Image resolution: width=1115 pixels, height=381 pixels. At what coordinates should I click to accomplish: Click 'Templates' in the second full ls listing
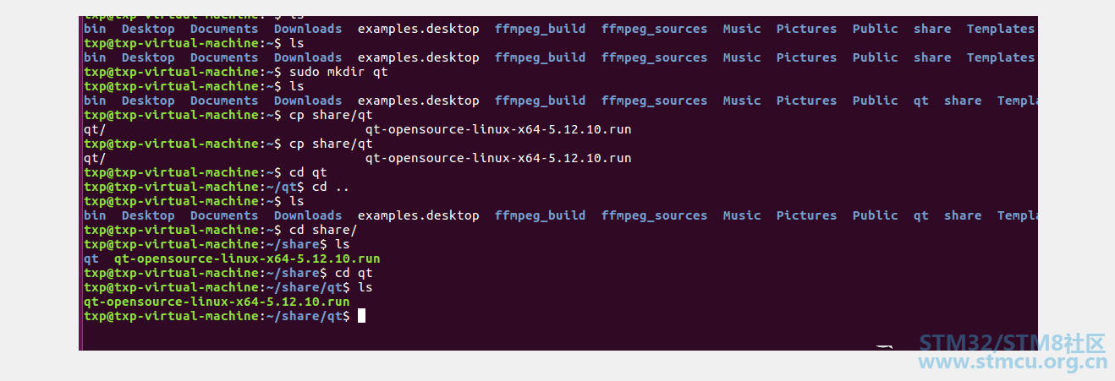tap(1001, 57)
